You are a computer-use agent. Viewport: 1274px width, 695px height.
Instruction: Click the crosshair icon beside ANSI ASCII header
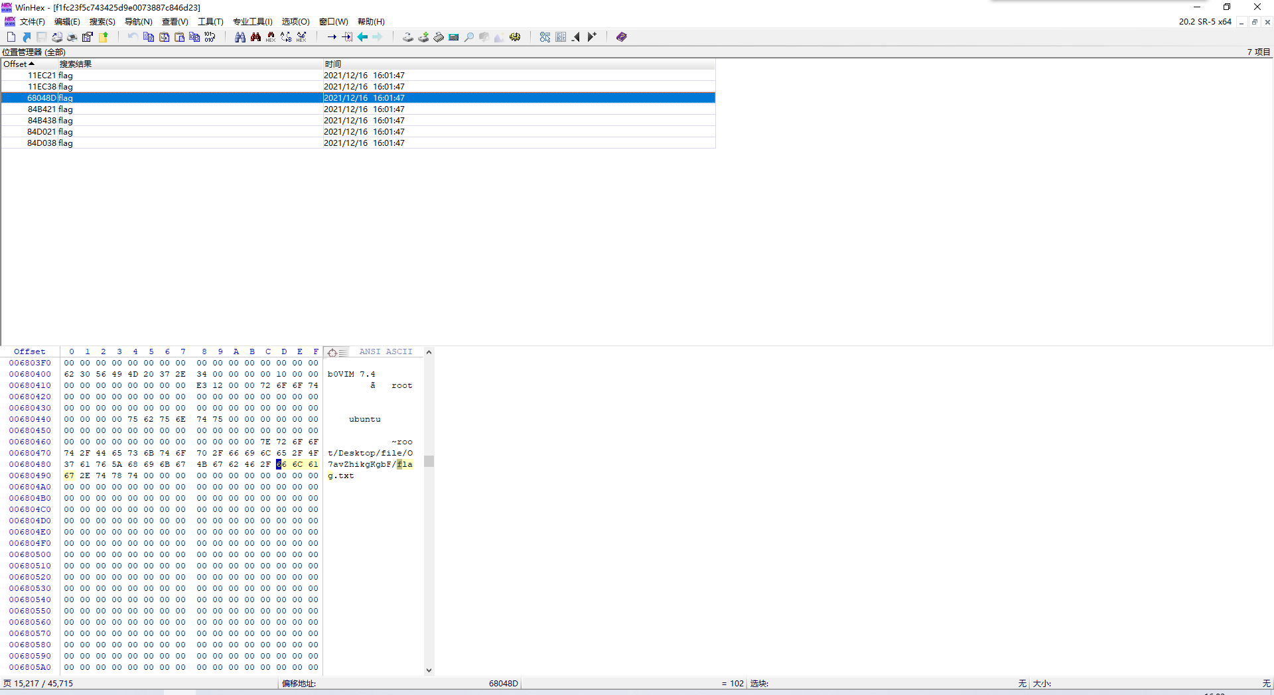pos(332,353)
